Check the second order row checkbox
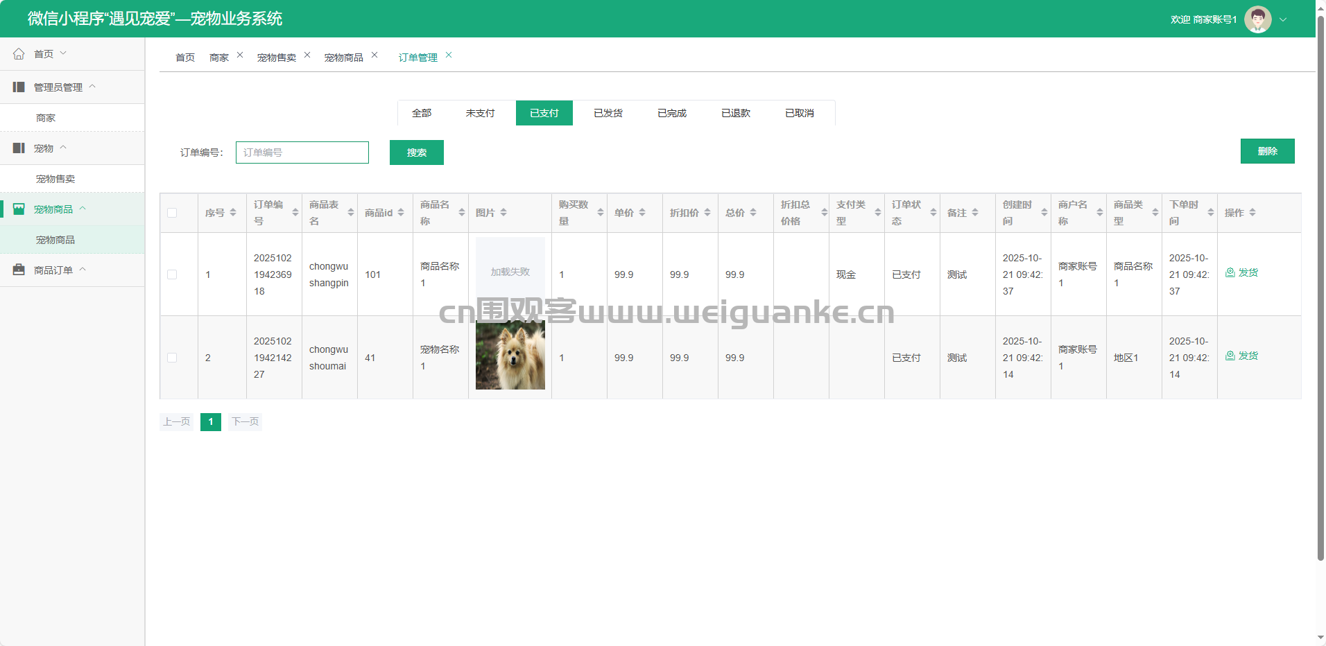The height and width of the screenshot is (646, 1326). click(x=172, y=358)
